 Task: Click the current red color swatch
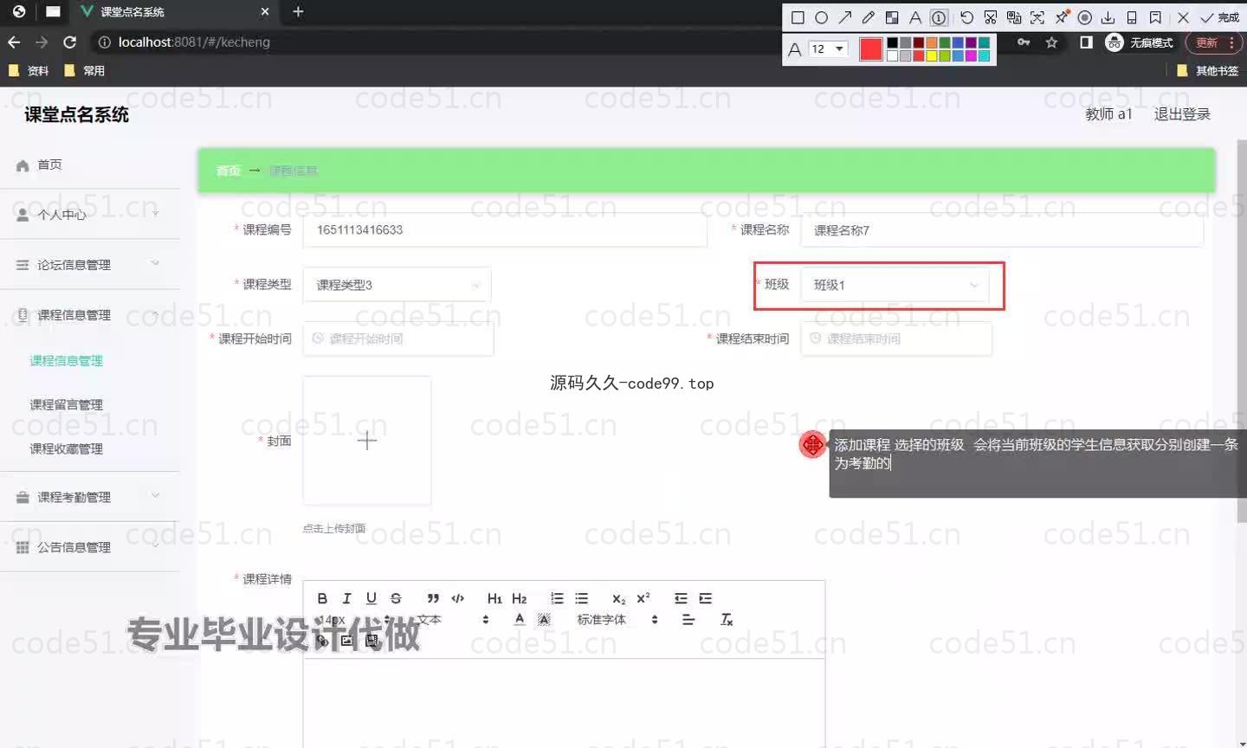click(870, 49)
